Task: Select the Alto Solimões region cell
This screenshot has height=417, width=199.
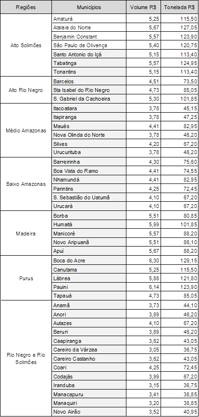Action: tap(26, 45)
